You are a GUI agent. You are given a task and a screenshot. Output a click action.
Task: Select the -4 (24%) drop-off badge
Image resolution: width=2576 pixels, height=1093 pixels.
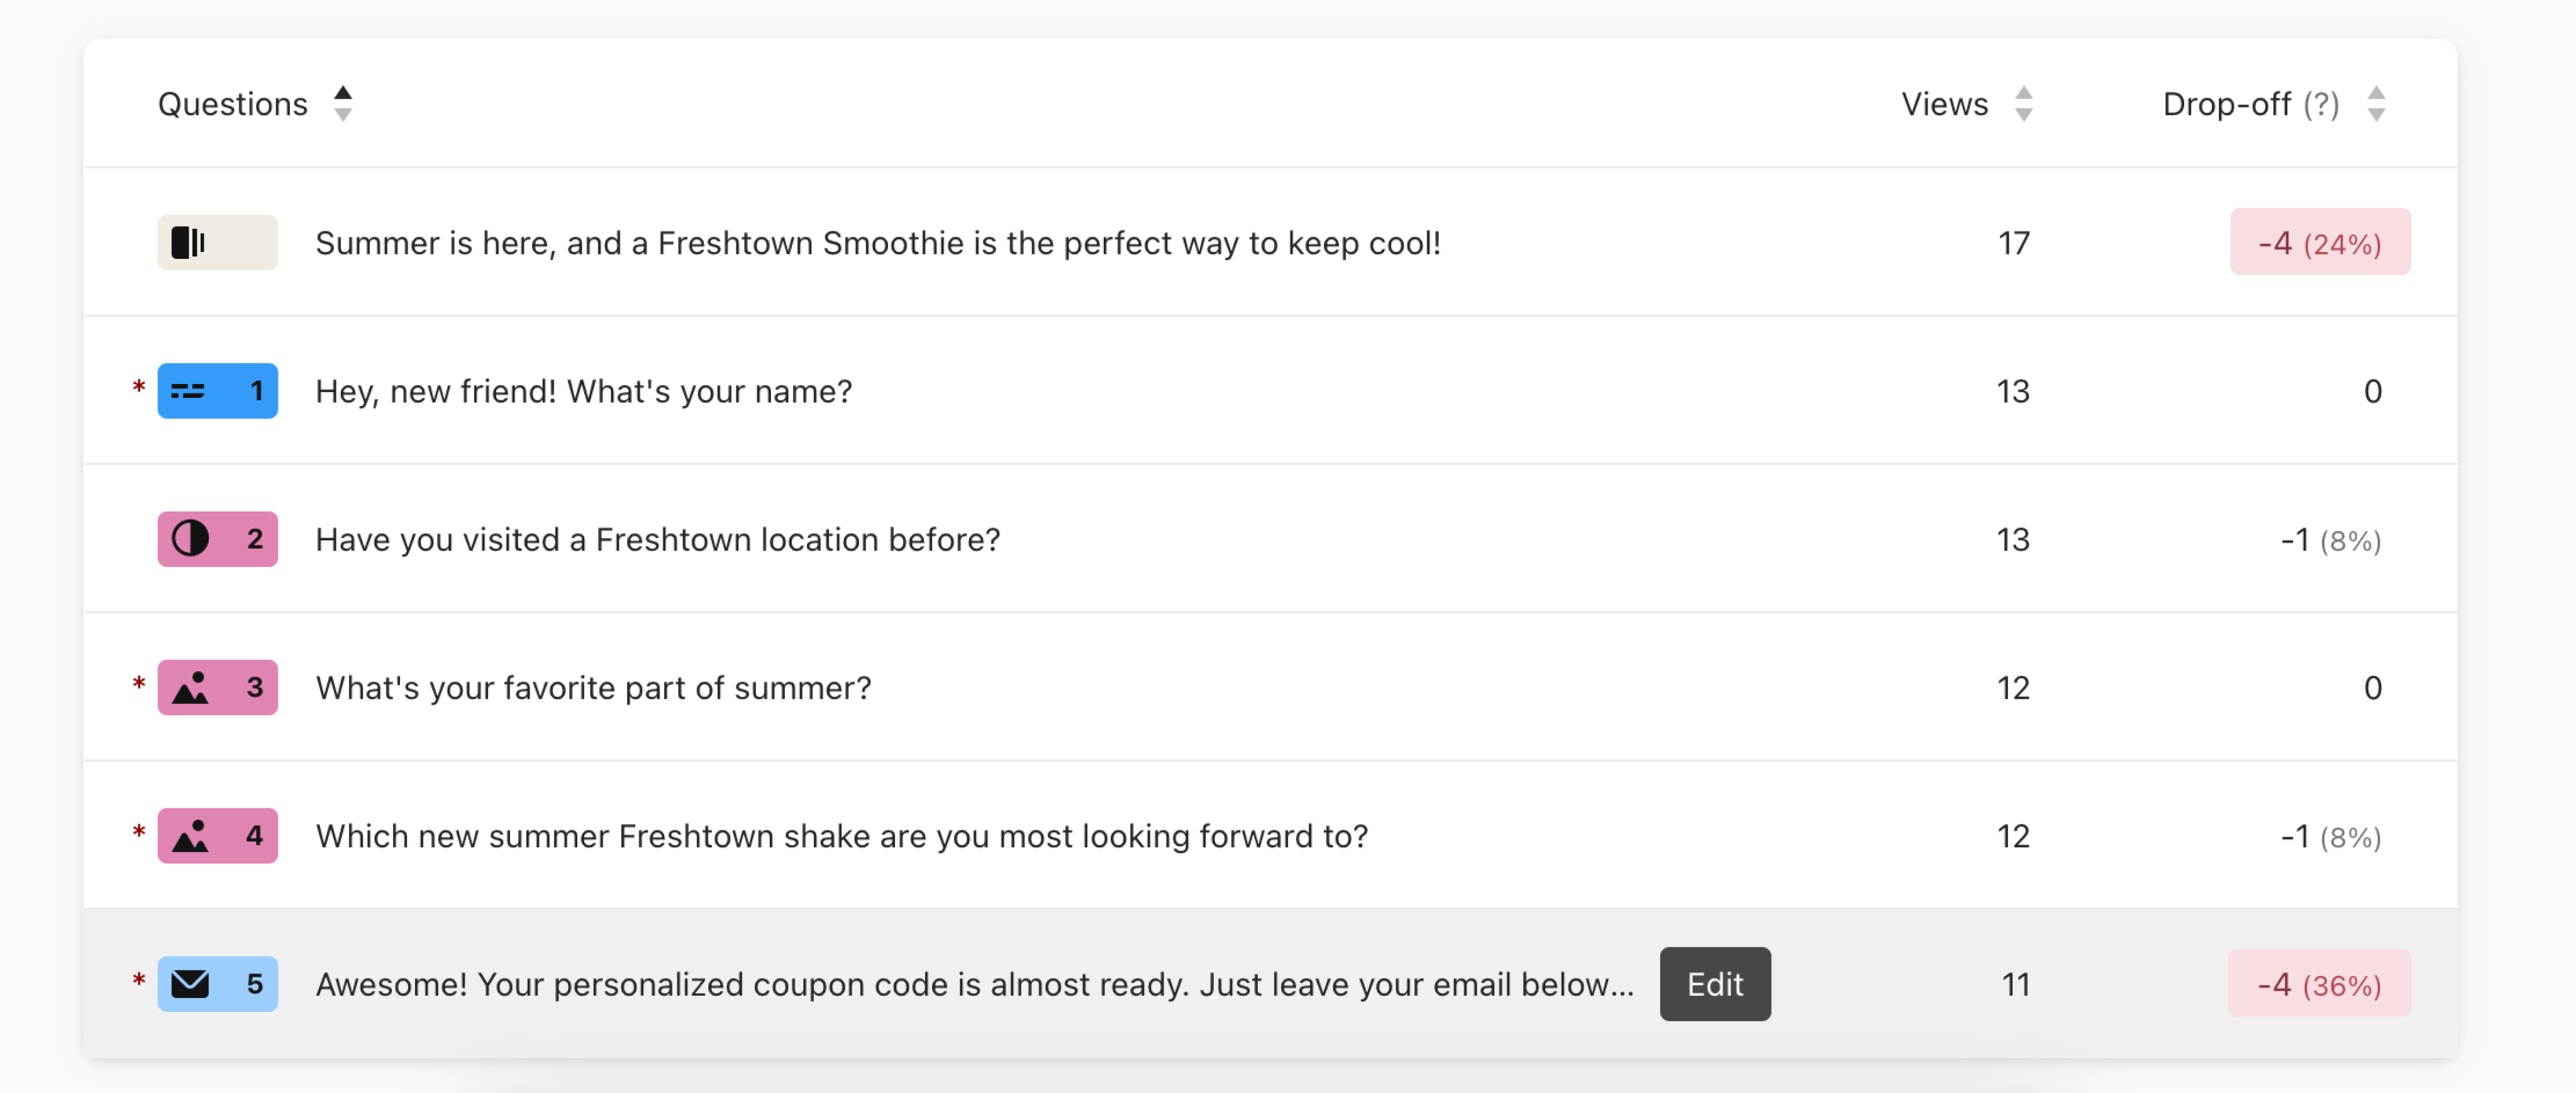pos(2319,242)
